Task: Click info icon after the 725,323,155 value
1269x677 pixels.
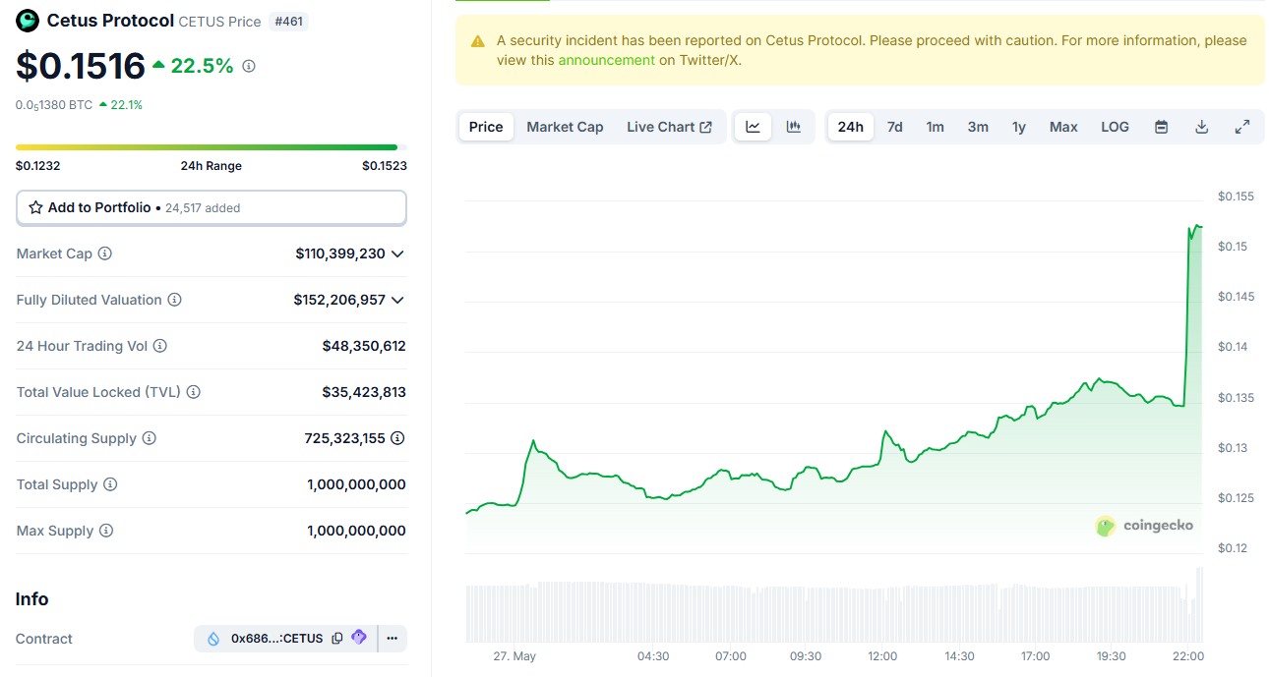Action: tap(397, 438)
